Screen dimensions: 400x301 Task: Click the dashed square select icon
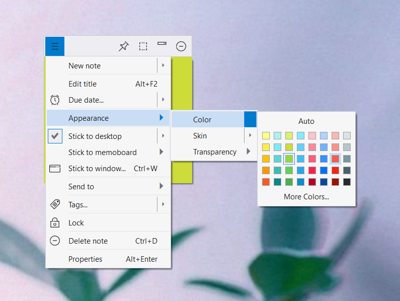[143, 46]
